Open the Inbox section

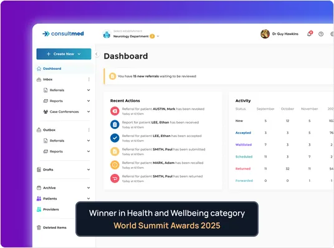pos(48,79)
